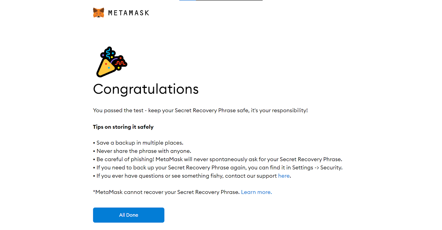
Task: Click the Congratulations heading
Action: pyautogui.click(x=146, y=89)
